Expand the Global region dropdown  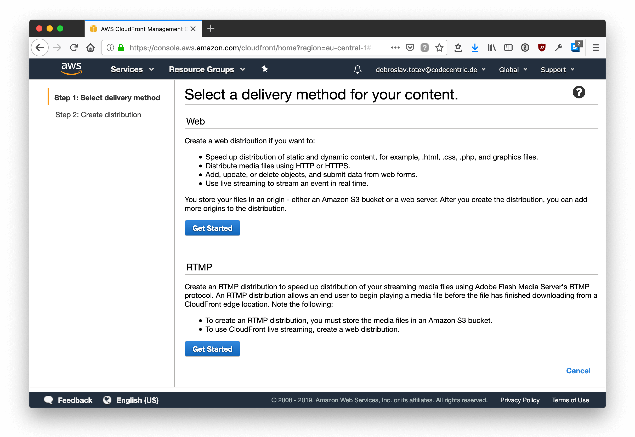coord(513,69)
